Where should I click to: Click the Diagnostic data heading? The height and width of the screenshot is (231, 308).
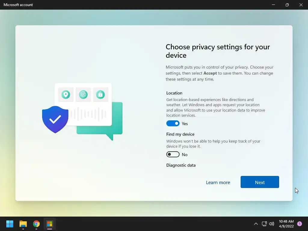coord(181,165)
